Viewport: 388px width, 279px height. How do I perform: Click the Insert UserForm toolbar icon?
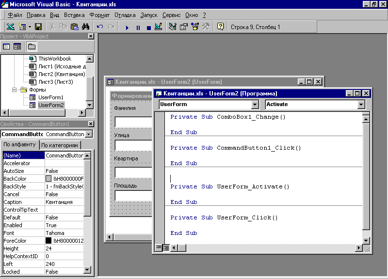22,27
